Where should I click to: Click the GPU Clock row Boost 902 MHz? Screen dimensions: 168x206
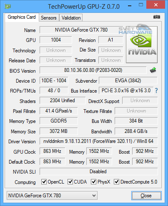pos(145,151)
